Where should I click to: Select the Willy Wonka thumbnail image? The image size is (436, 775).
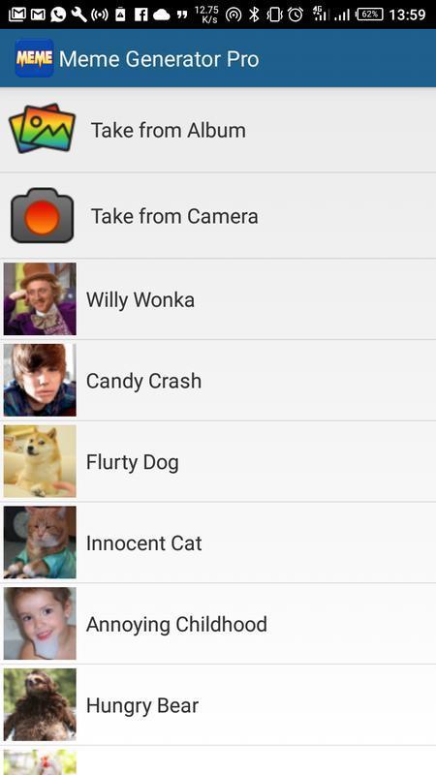click(40, 299)
